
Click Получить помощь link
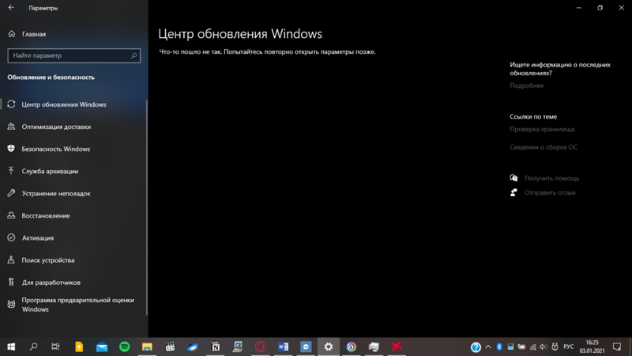click(x=551, y=178)
